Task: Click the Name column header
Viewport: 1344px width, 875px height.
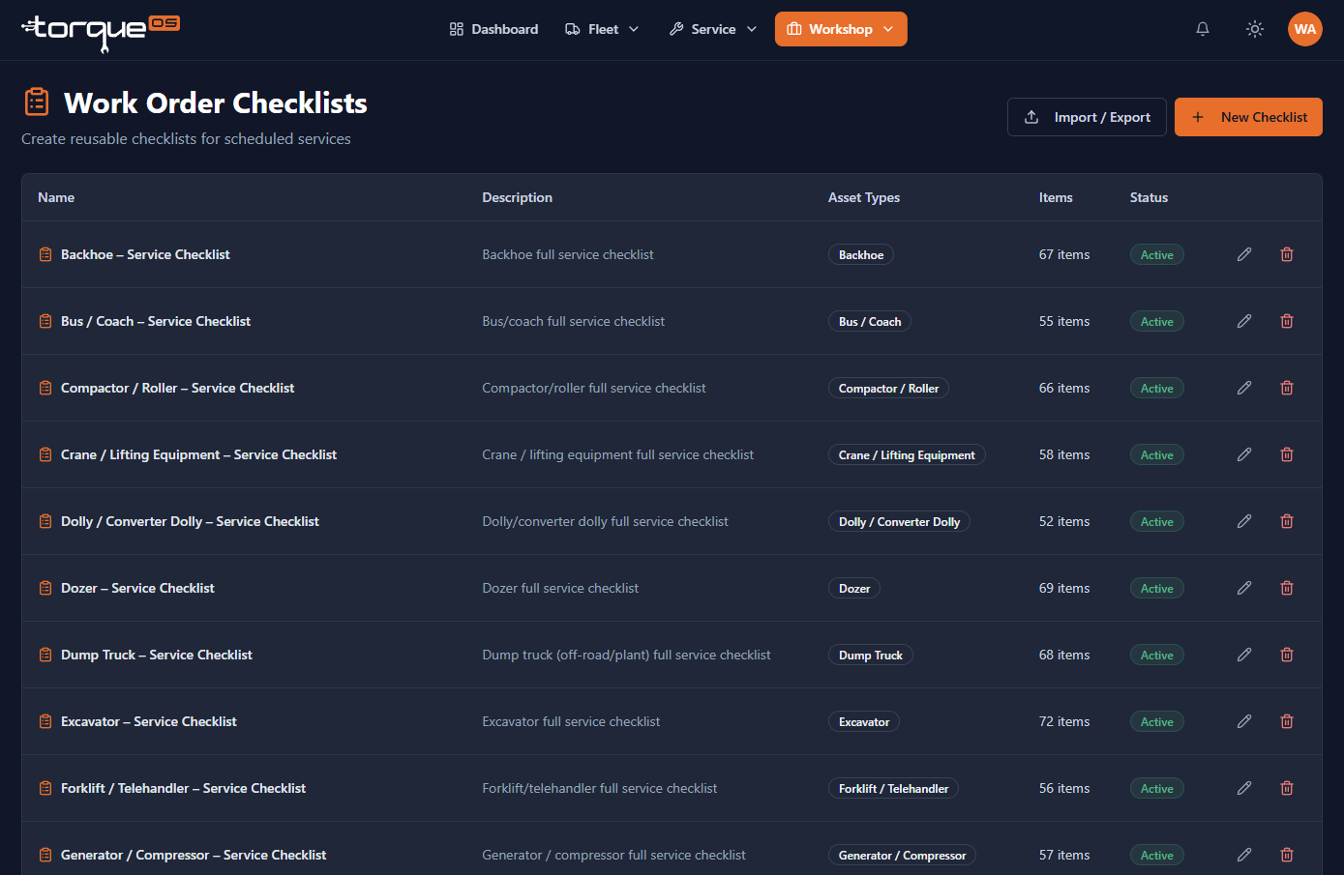Action: (x=56, y=197)
